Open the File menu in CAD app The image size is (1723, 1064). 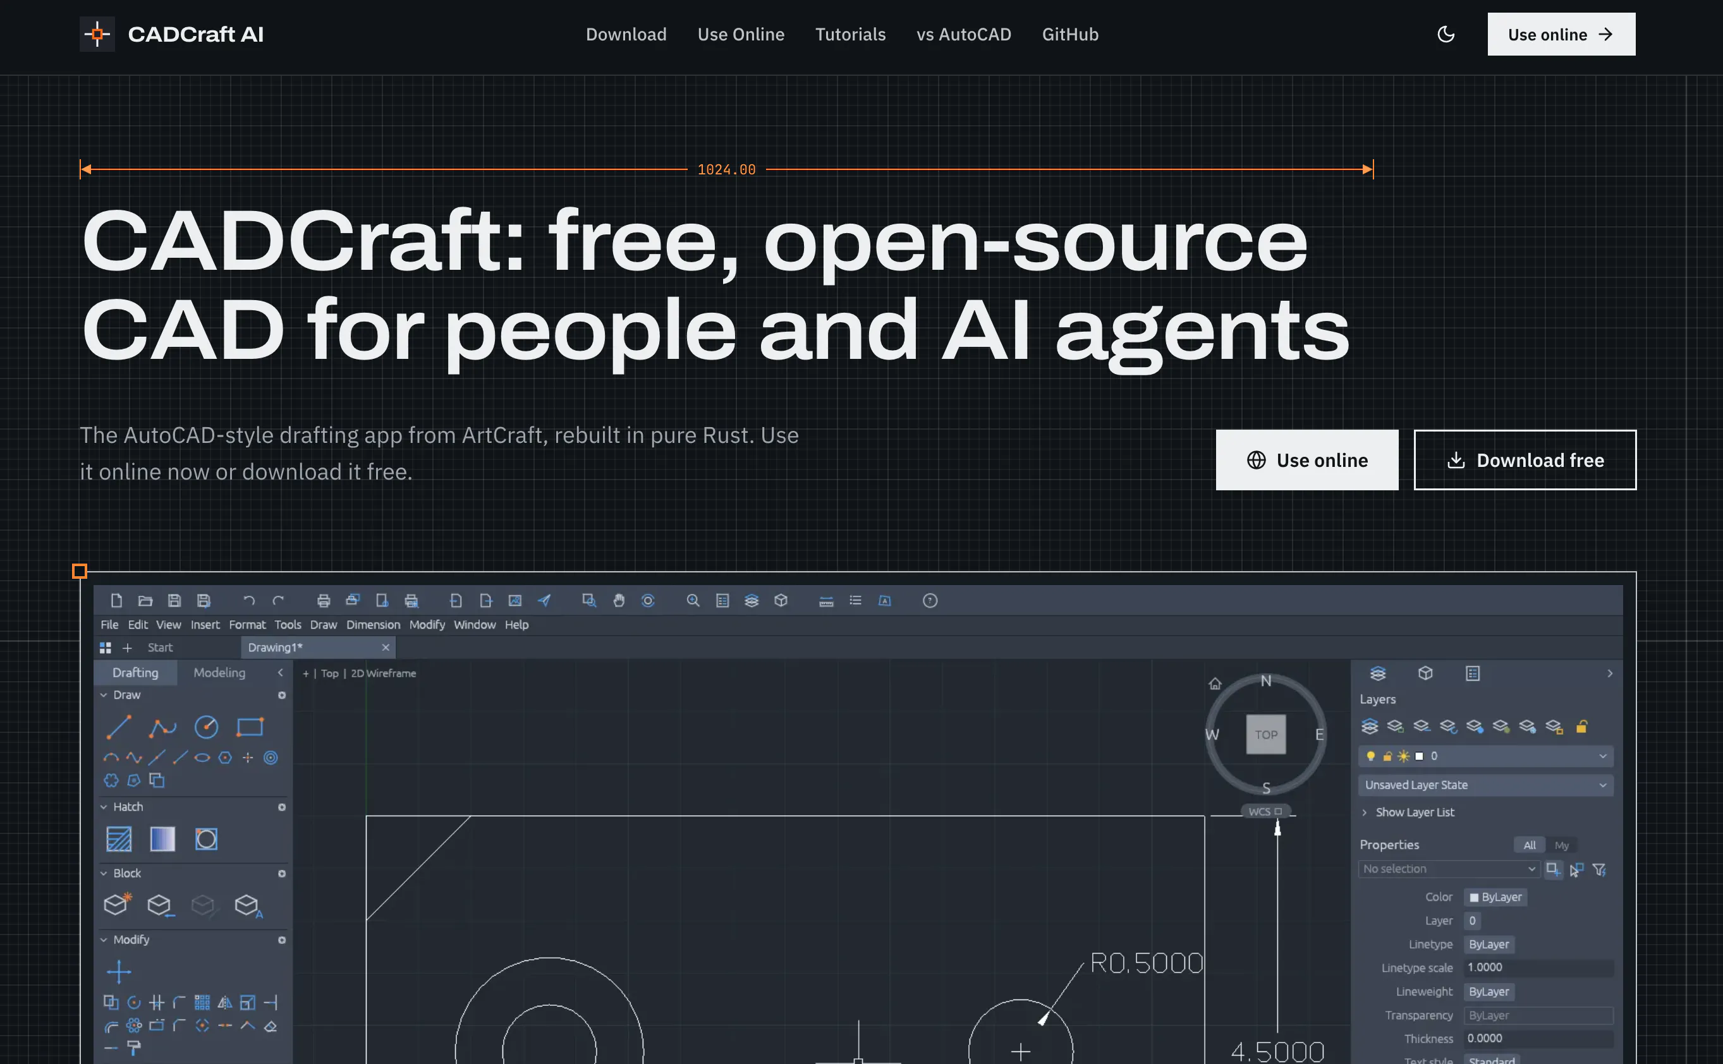pos(109,625)
